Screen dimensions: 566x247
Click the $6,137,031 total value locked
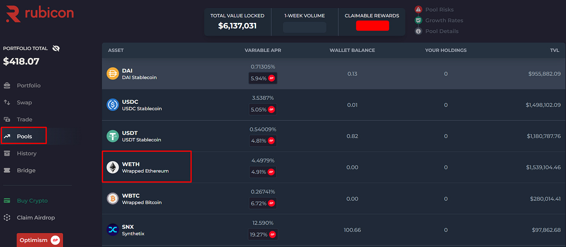click(x=237, y=26)
